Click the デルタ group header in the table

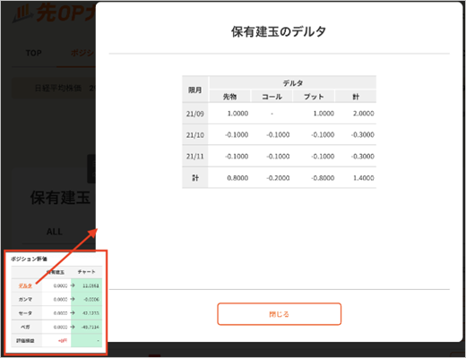[293, 83]
